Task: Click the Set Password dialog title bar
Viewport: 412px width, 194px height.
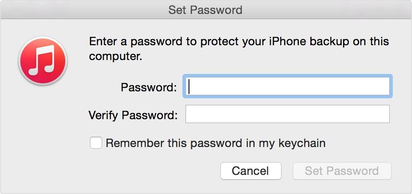Action: point(206,10)
